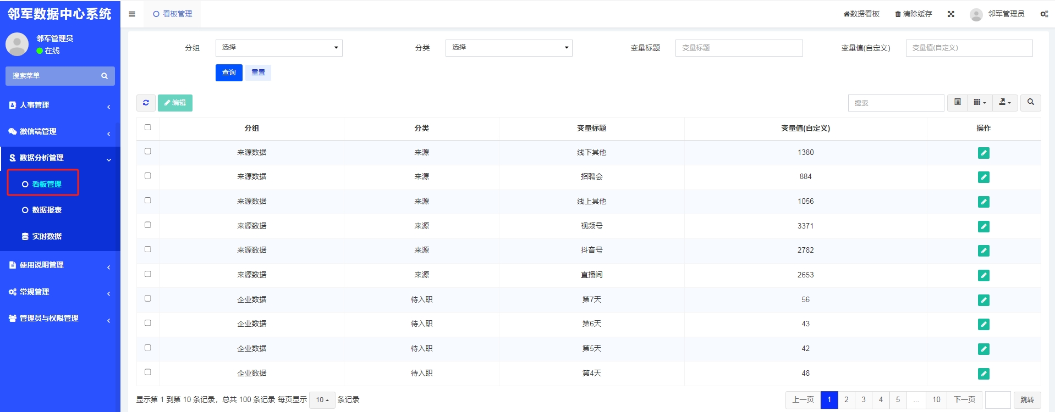This screenshot has width=1055, height=412.
Task: Toggle the table card view icon
Action: point(958,103)
